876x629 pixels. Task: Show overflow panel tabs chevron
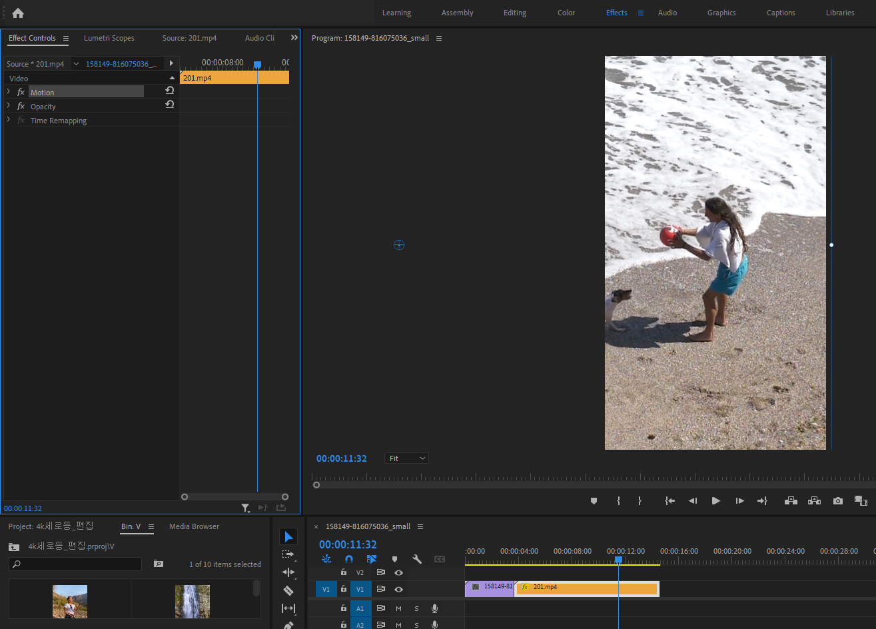(x=294, y=38)
